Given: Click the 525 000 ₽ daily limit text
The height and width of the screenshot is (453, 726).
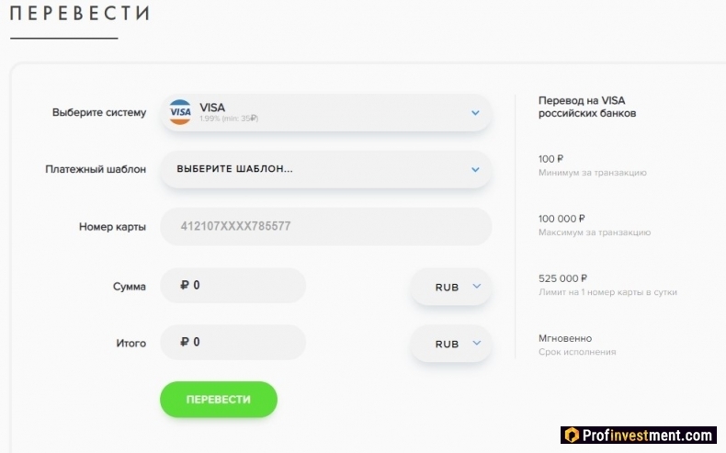Looking at the screenshot, I should (562, 278).
